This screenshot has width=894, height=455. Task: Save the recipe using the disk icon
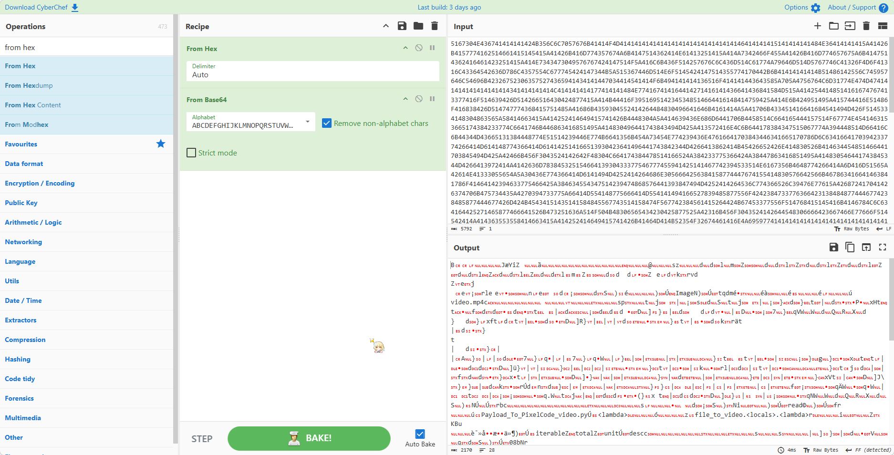pyautogui.click(x=402, y=26)
